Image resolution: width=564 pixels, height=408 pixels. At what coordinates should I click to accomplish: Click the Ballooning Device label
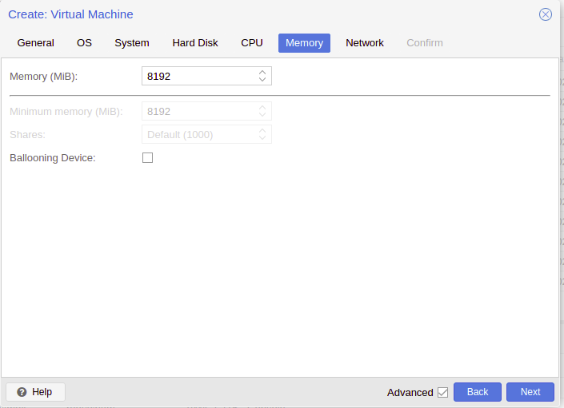pyautogui.click(x=53, y=158)
